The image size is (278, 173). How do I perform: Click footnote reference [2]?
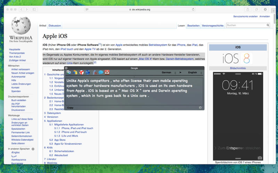[x=95, y=63]
